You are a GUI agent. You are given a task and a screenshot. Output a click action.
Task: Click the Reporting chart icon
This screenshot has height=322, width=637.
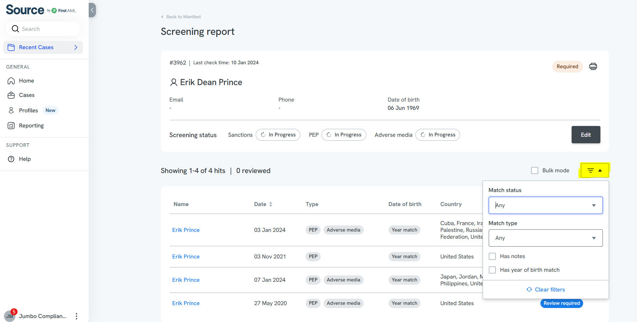pos(11,126)
